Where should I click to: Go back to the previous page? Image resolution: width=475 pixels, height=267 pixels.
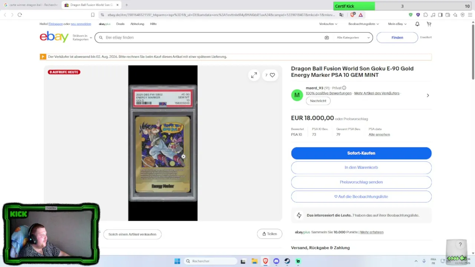(5, 15)
